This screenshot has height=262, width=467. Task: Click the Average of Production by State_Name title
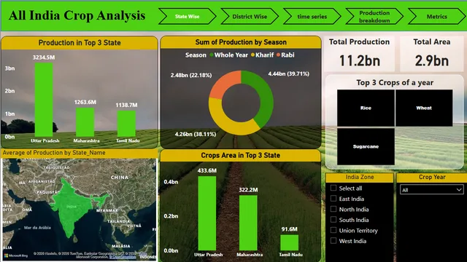(x=54, y=153)
